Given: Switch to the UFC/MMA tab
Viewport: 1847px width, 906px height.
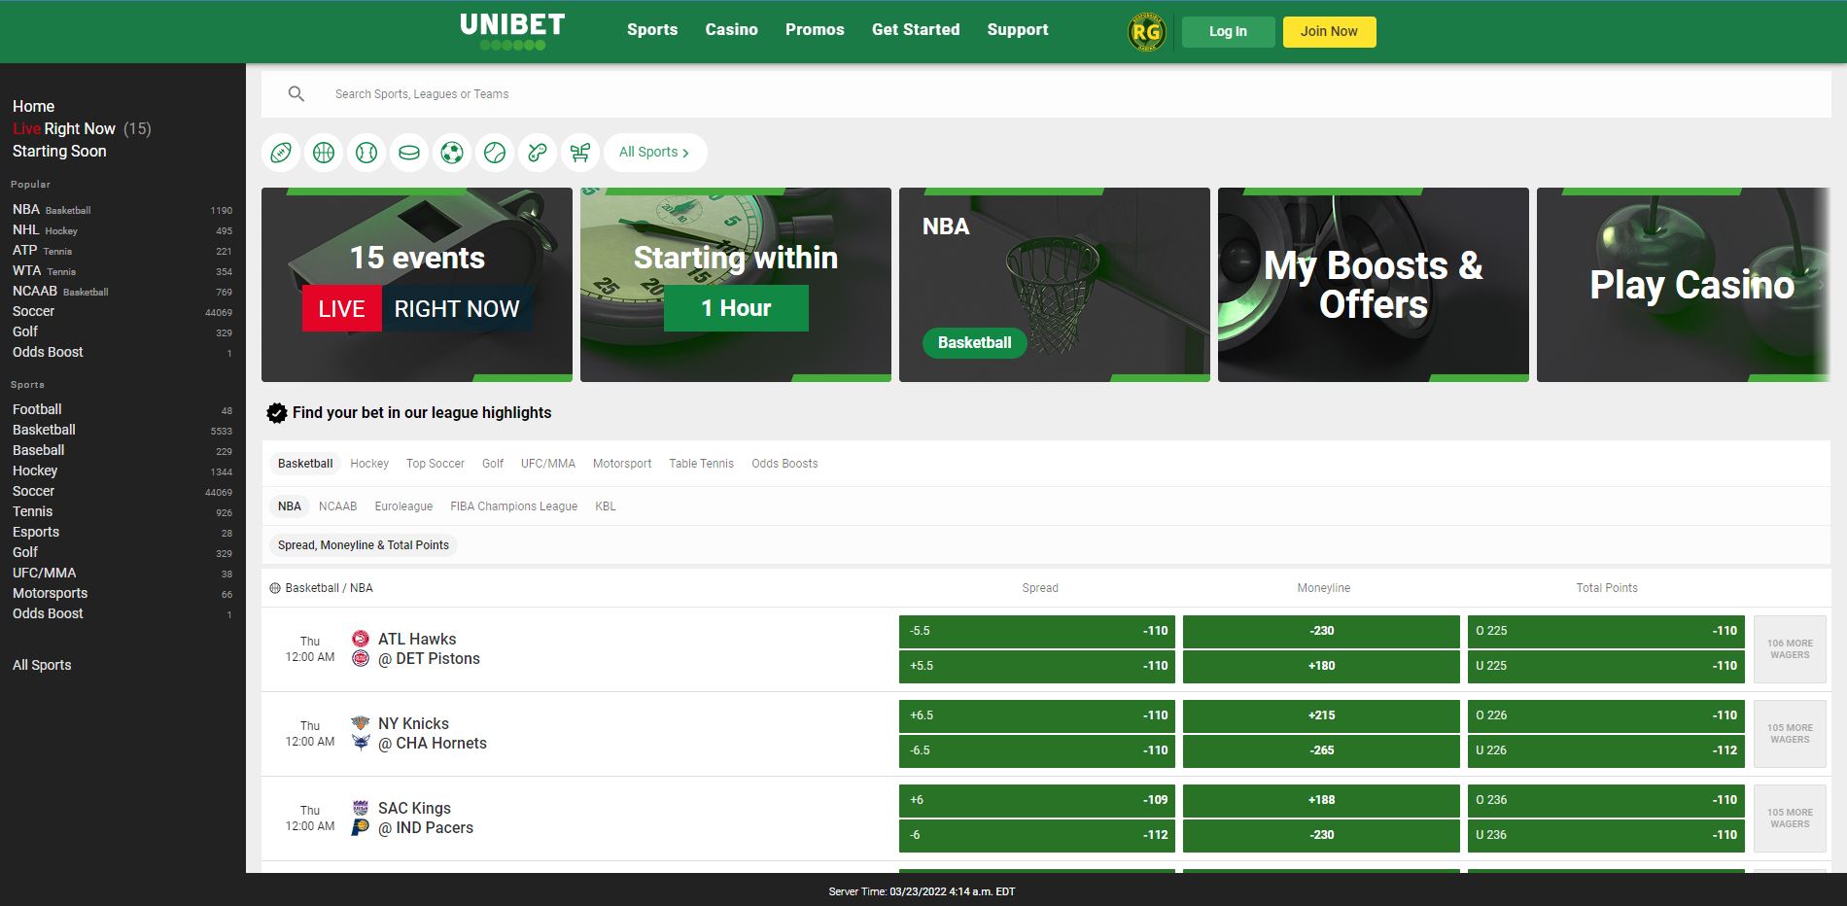Looking at the screenshot, I should click(x=548, y=464).
